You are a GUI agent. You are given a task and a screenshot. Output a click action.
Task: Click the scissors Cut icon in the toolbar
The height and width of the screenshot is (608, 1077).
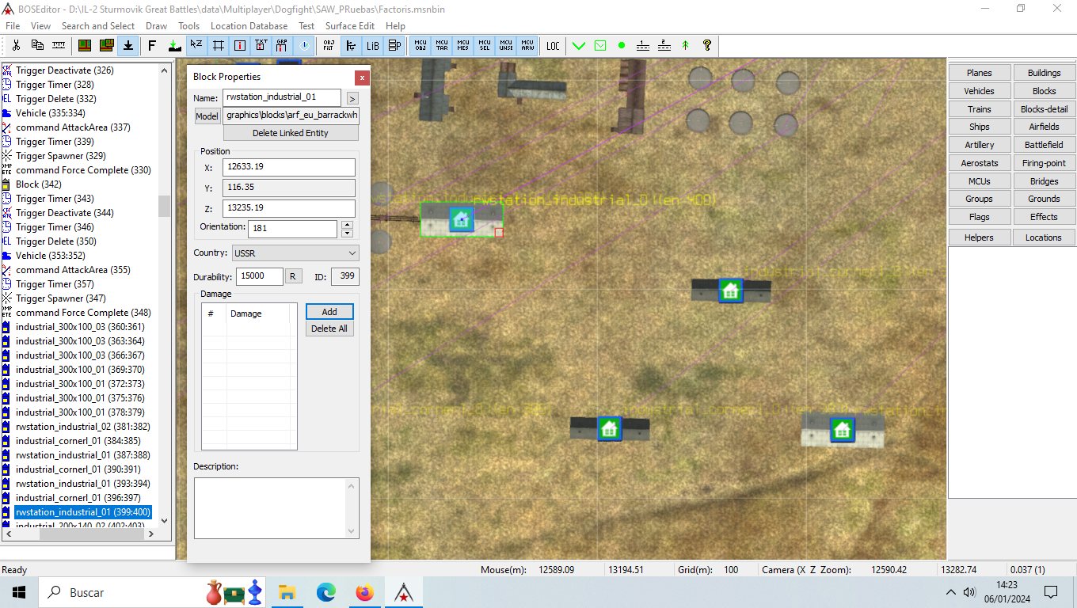pos(16,45)
